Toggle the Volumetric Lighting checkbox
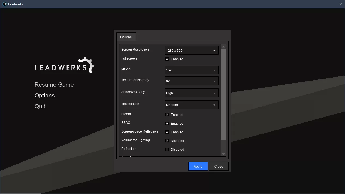 pyautogui.click(x=167, y=141)
